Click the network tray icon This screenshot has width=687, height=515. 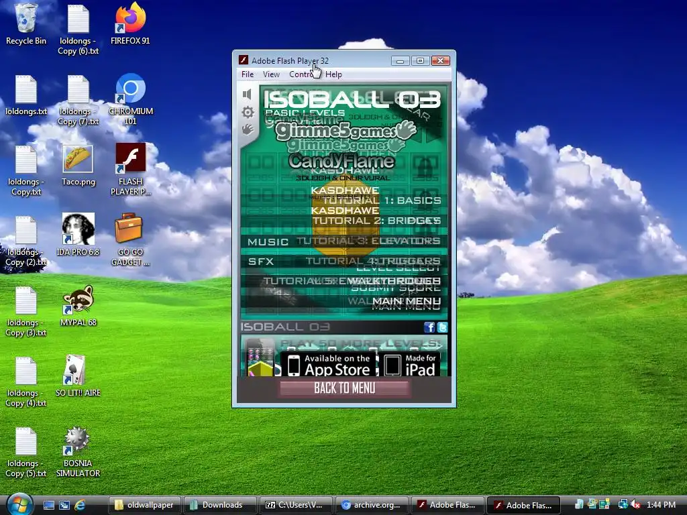623,504
